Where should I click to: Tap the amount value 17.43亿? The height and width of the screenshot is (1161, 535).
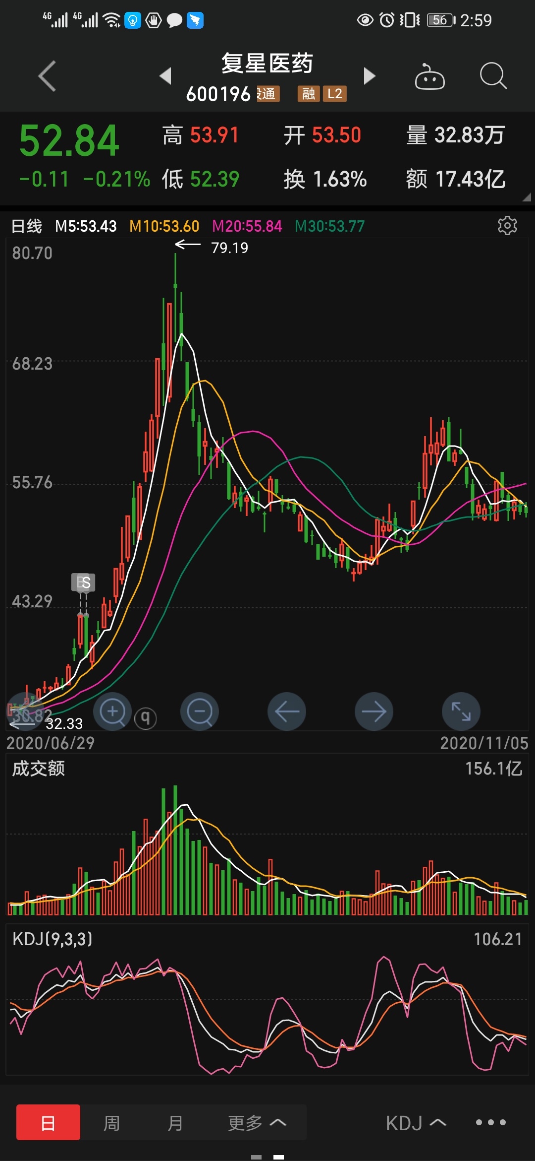(470, 179)
